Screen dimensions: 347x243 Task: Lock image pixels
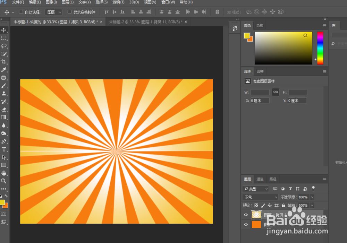pos(263,206)
